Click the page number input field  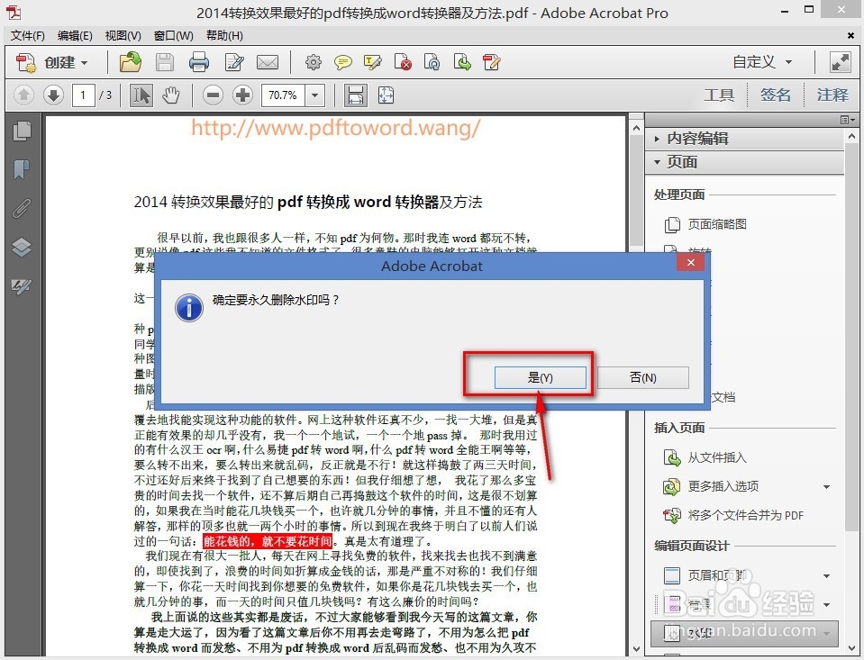coord(83,95)
